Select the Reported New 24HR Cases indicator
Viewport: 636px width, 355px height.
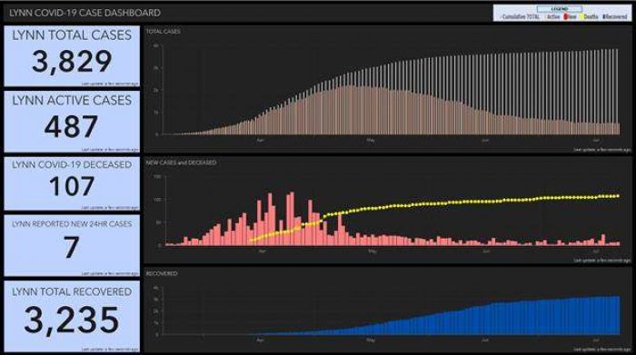click(72, 245)
